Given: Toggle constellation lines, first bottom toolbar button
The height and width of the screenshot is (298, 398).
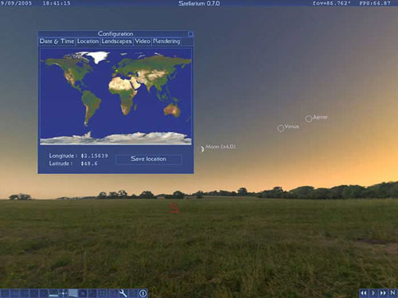Looking at the screenshot, I should tap(5, 293).
